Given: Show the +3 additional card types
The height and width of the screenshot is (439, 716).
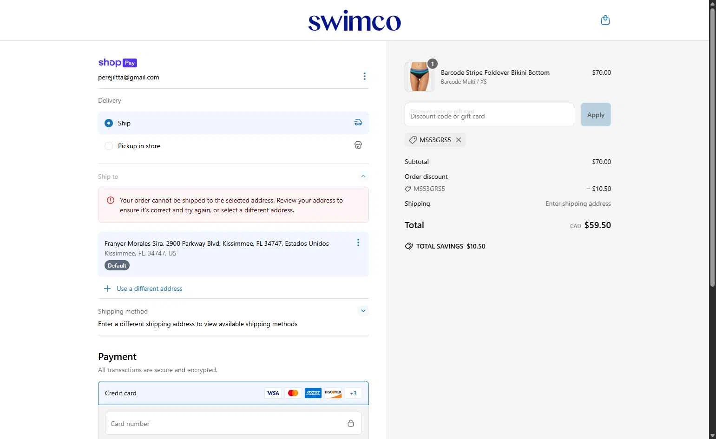Looking at the screenshot, I should point(353,393).
